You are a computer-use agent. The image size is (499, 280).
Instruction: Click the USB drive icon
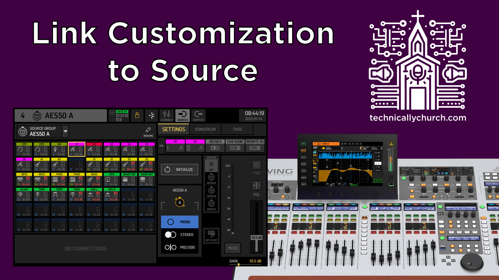(x=137, y=115)
